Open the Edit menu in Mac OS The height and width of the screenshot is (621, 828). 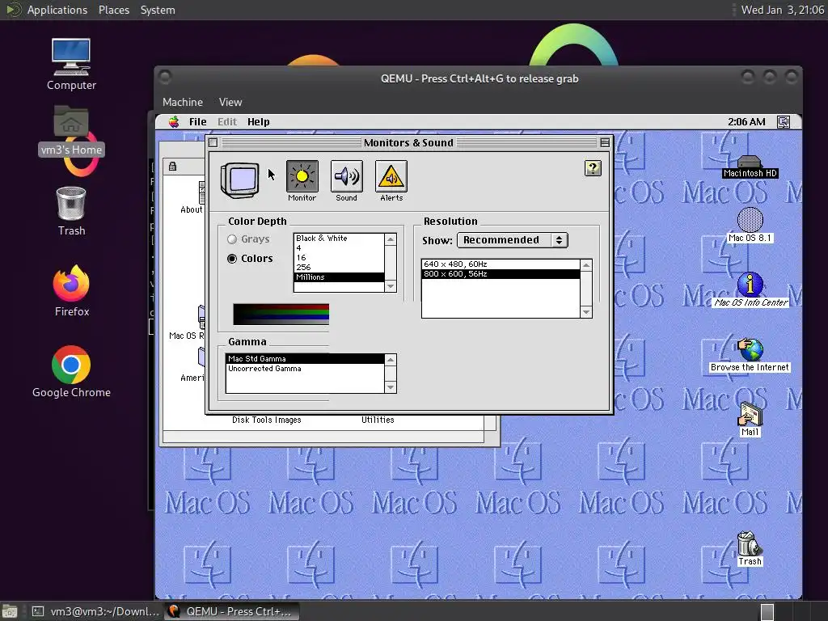coord(227,122)
